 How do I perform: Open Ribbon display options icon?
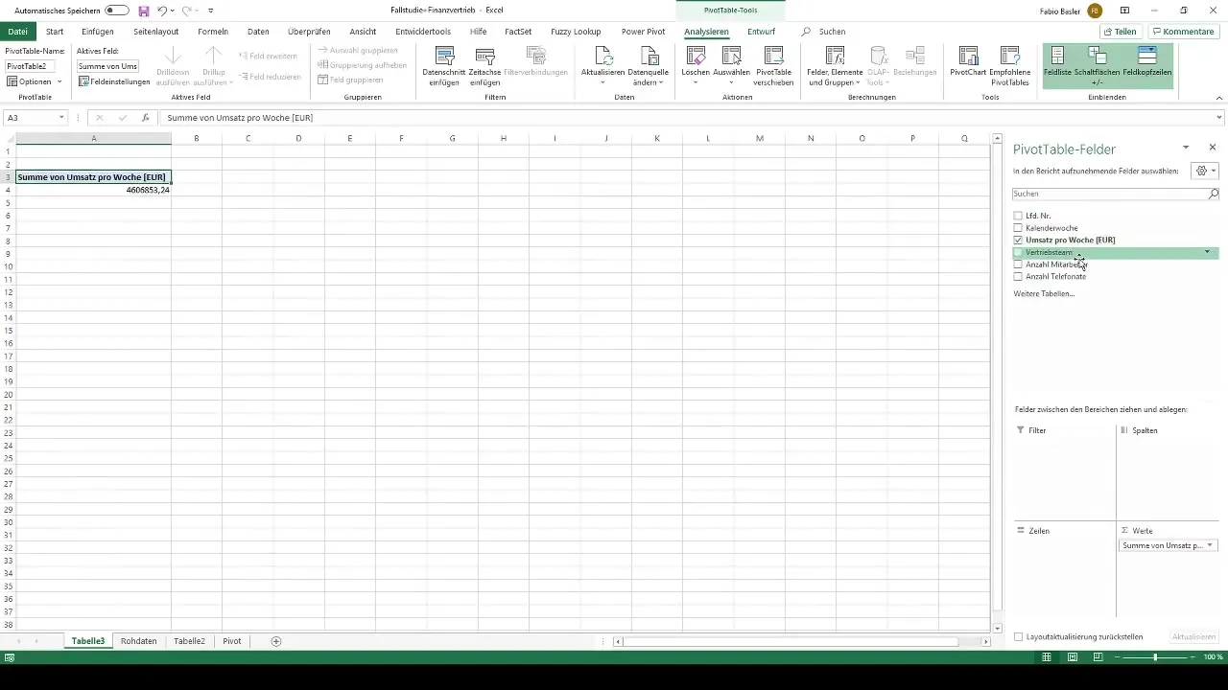(1124, 11)
